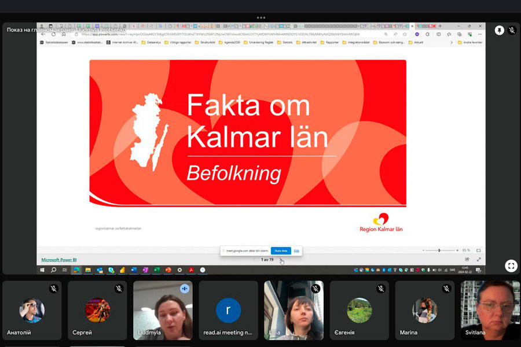
Task: Reload the Power BI page
Action: pos(53,34)
